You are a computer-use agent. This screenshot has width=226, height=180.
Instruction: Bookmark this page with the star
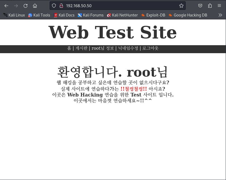(x=181, y=6)
